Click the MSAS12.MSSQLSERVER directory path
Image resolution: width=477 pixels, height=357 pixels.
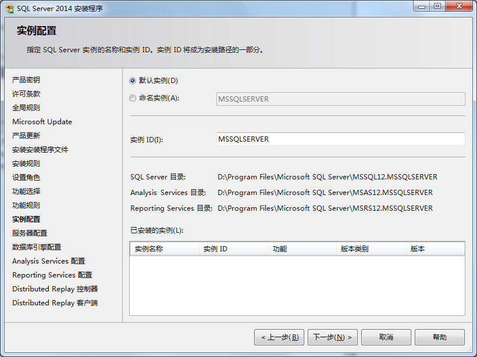[325, 193]
